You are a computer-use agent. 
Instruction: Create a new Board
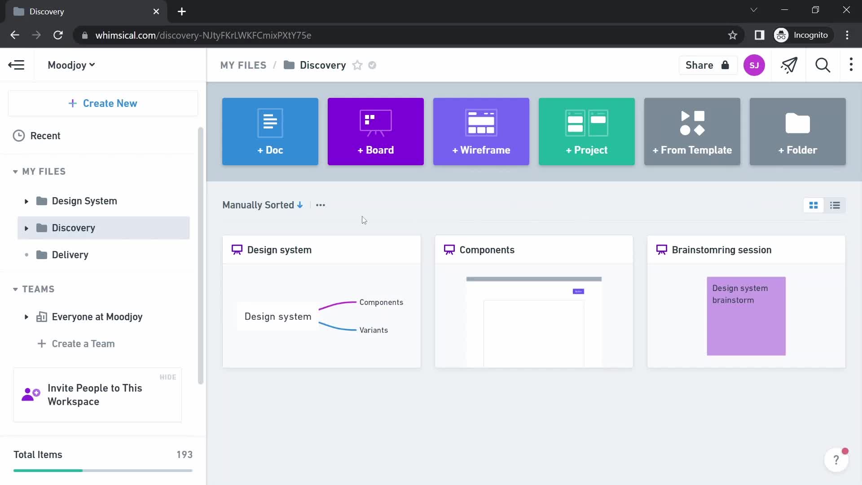click(376, 132)
